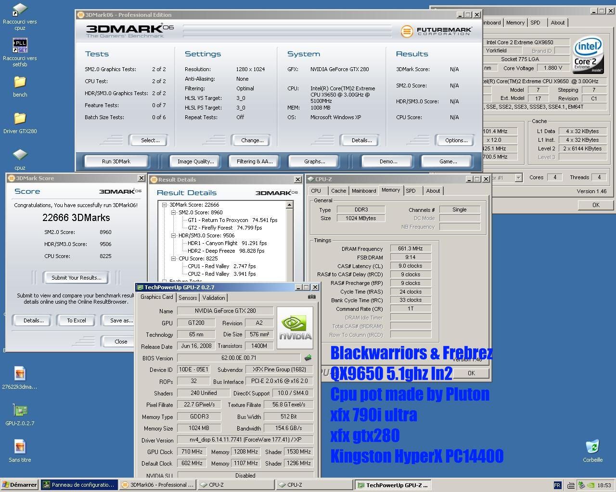
Task: Click the Démarrer start button
Action: coord(20,485)
